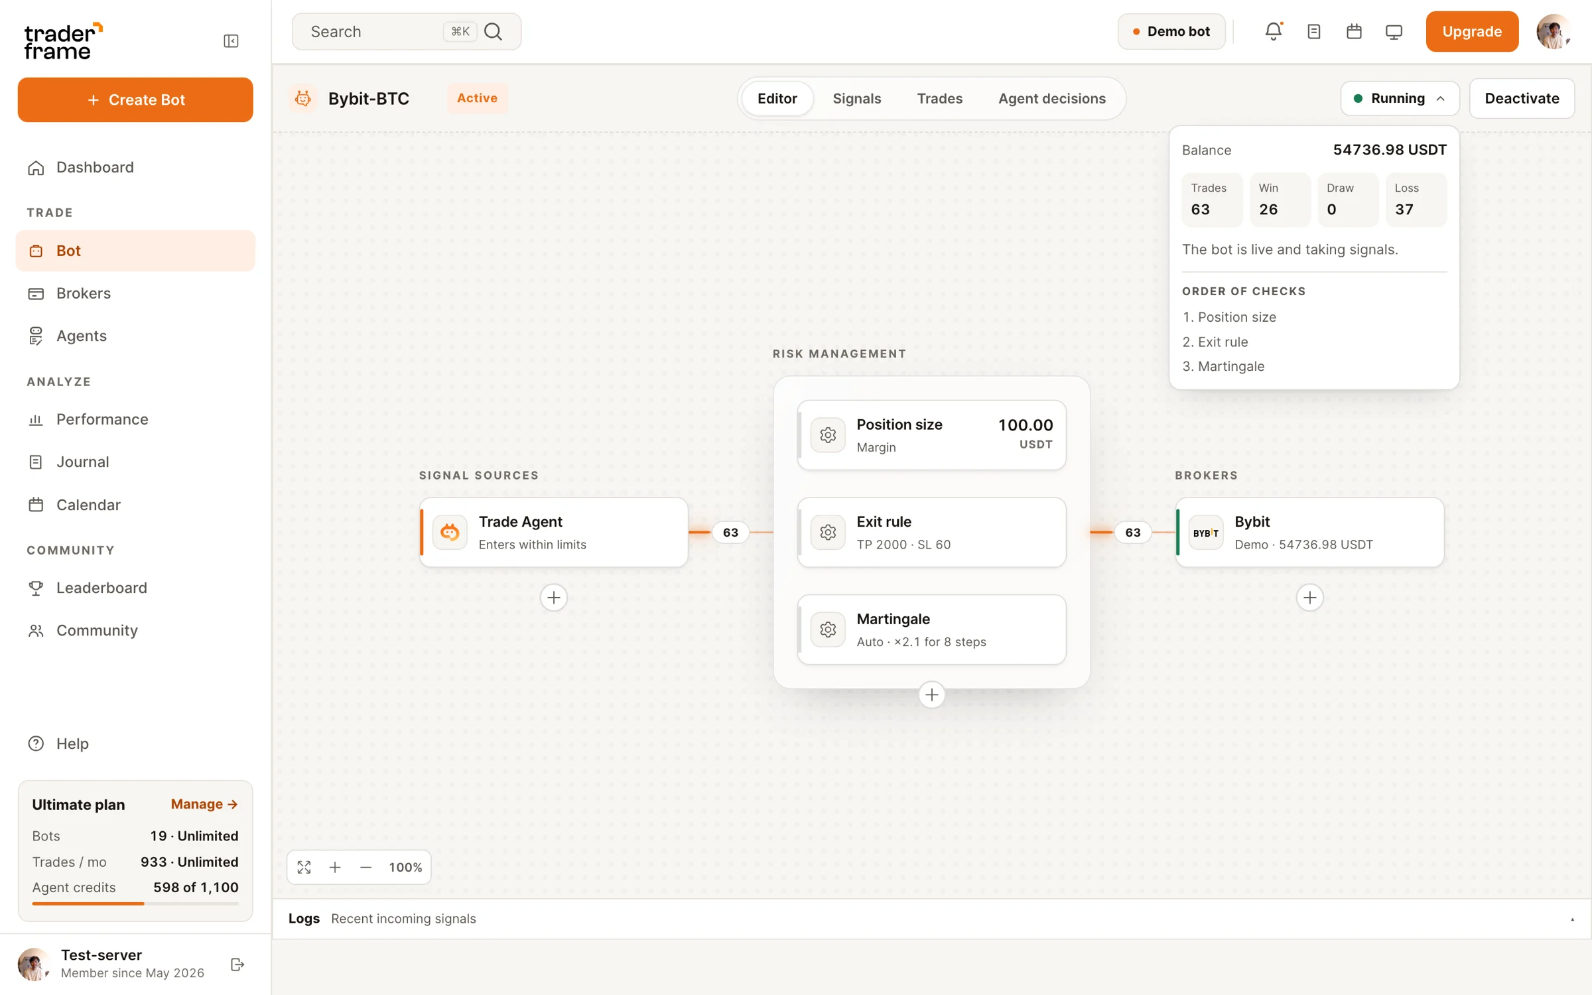Open the Martingale card

tap(931, 630)
